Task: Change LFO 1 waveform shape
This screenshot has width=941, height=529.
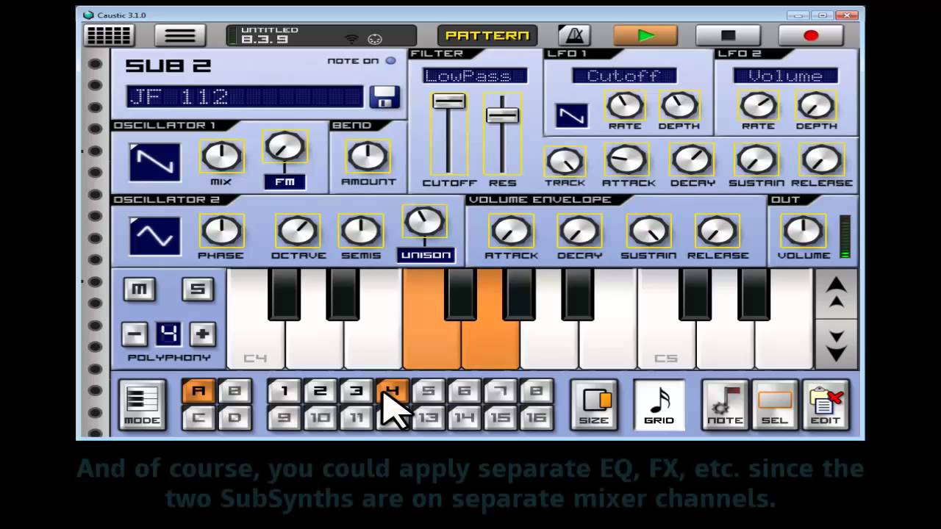Action: click(x=571, y=115)
